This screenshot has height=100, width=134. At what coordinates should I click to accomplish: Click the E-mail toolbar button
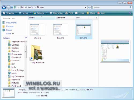click(80, 13)
